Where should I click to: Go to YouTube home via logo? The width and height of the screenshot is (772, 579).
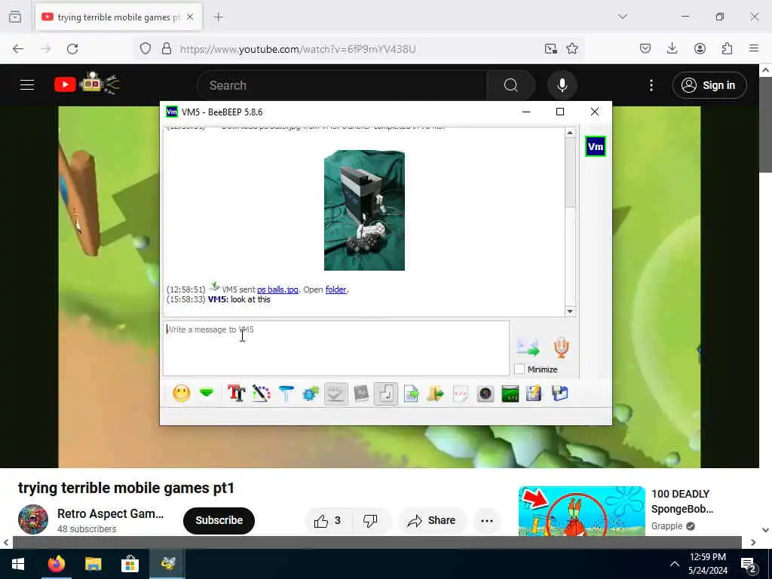coord(87,84)
